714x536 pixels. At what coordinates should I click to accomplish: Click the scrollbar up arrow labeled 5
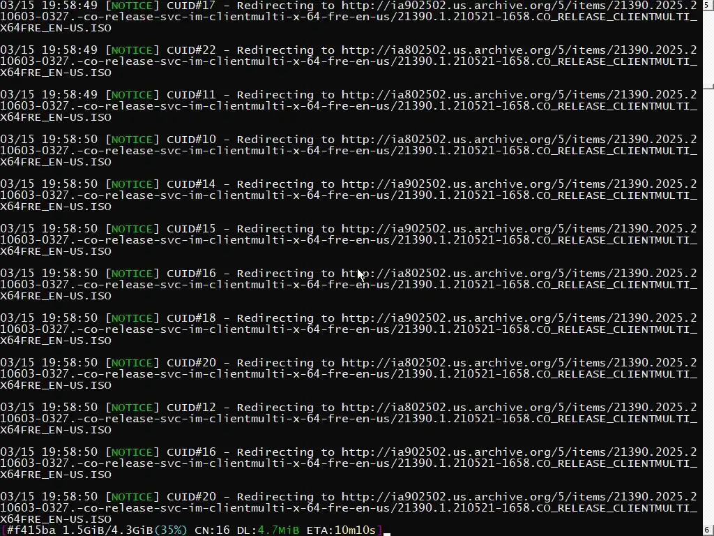pyautogui.click(x=708, y=5)
